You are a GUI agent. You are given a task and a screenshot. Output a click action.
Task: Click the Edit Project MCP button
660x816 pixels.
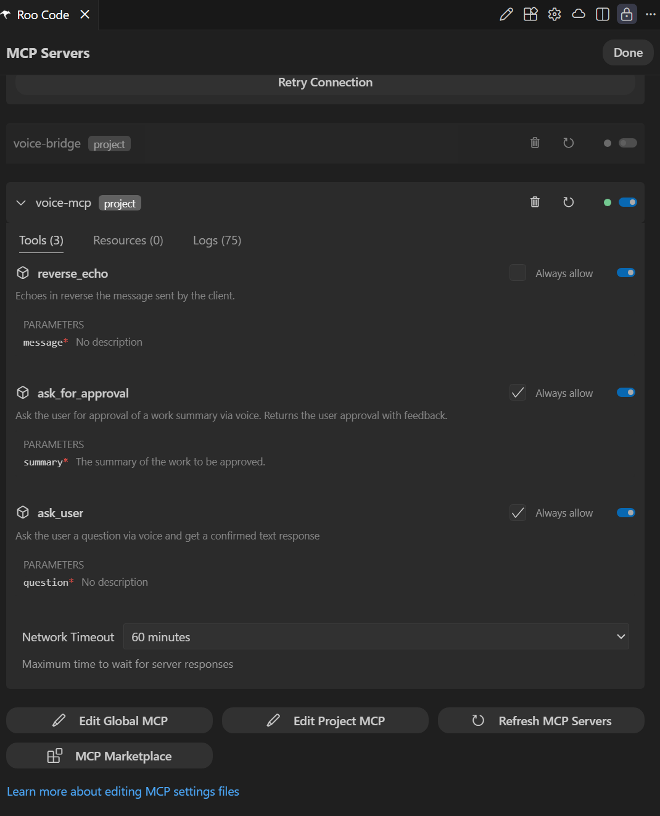point(325,720)
